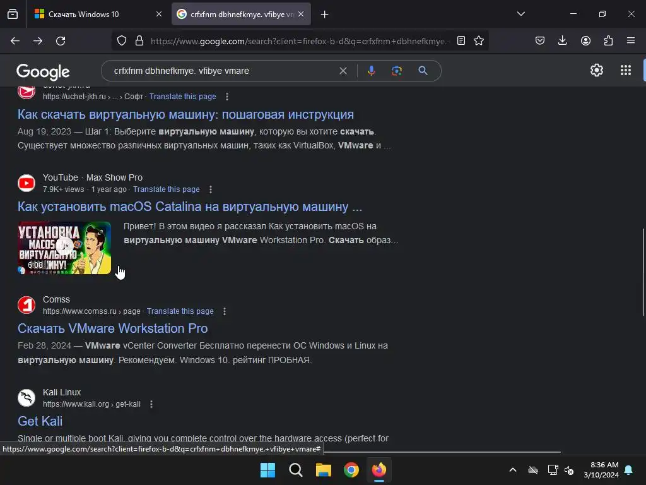Select the Google search results tab
646x485 pixels.
(x=241, y=14)
